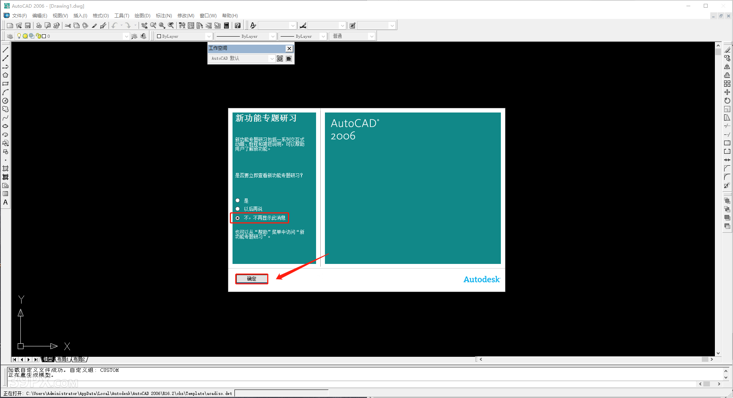Activate the Pan Realtime tool

click(144, 25)
